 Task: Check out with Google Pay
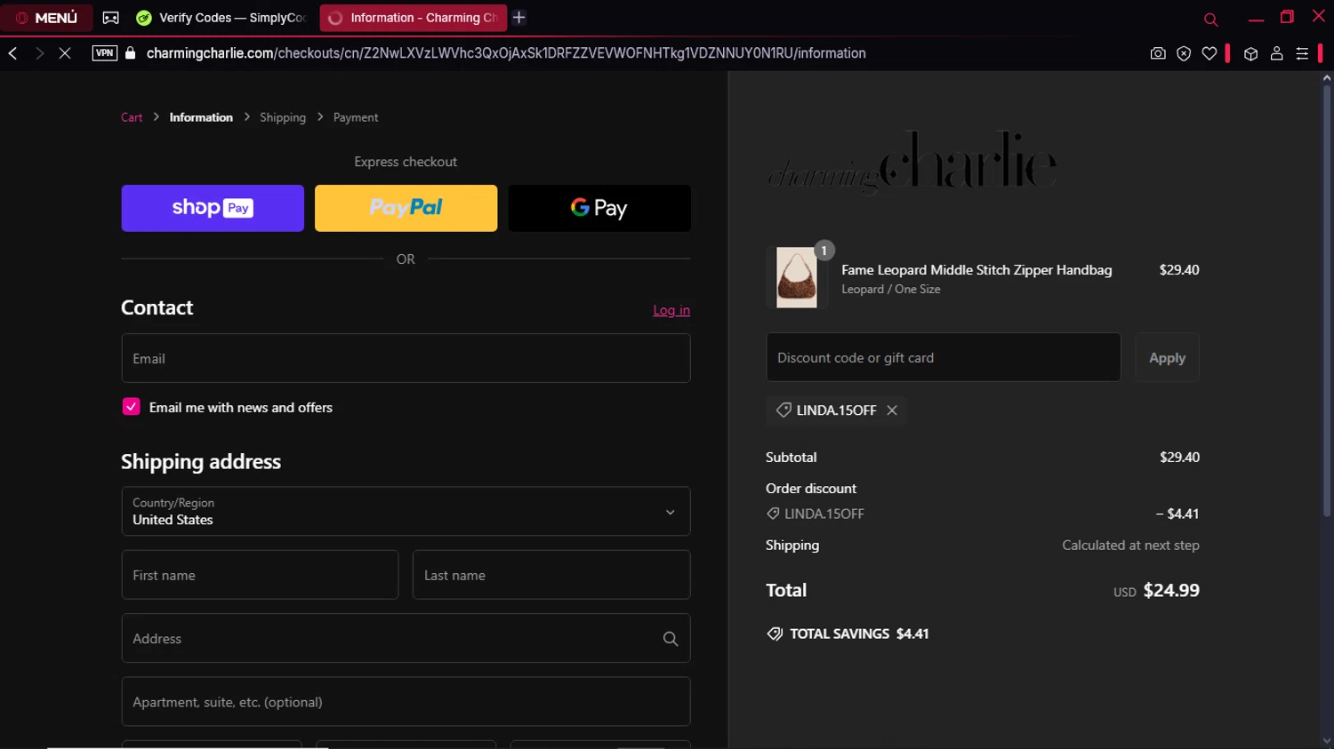pyautogui.click(x=599, y=208)
